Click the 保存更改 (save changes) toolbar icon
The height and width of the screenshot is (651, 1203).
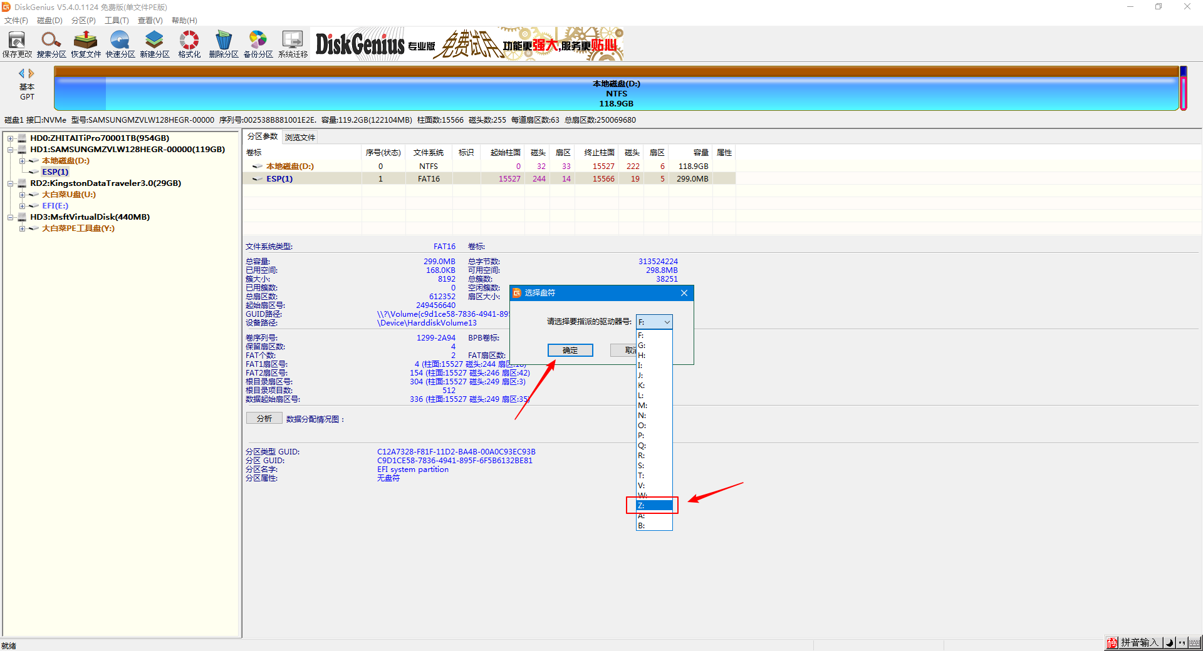17,44
